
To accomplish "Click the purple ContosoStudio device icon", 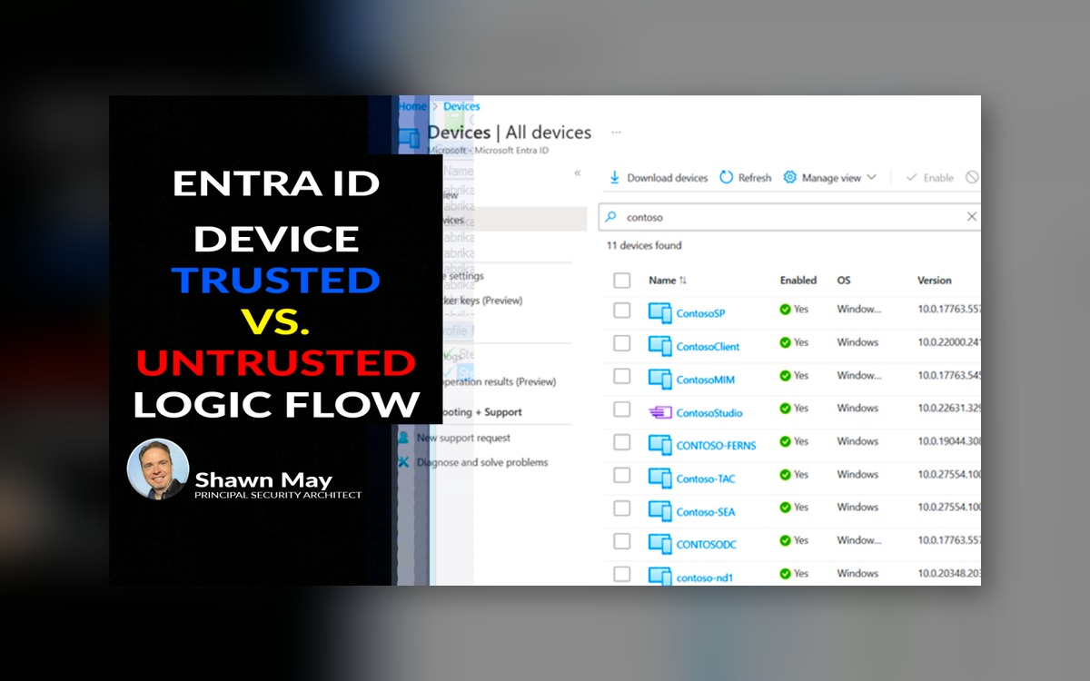I will [x=660, y=412].
